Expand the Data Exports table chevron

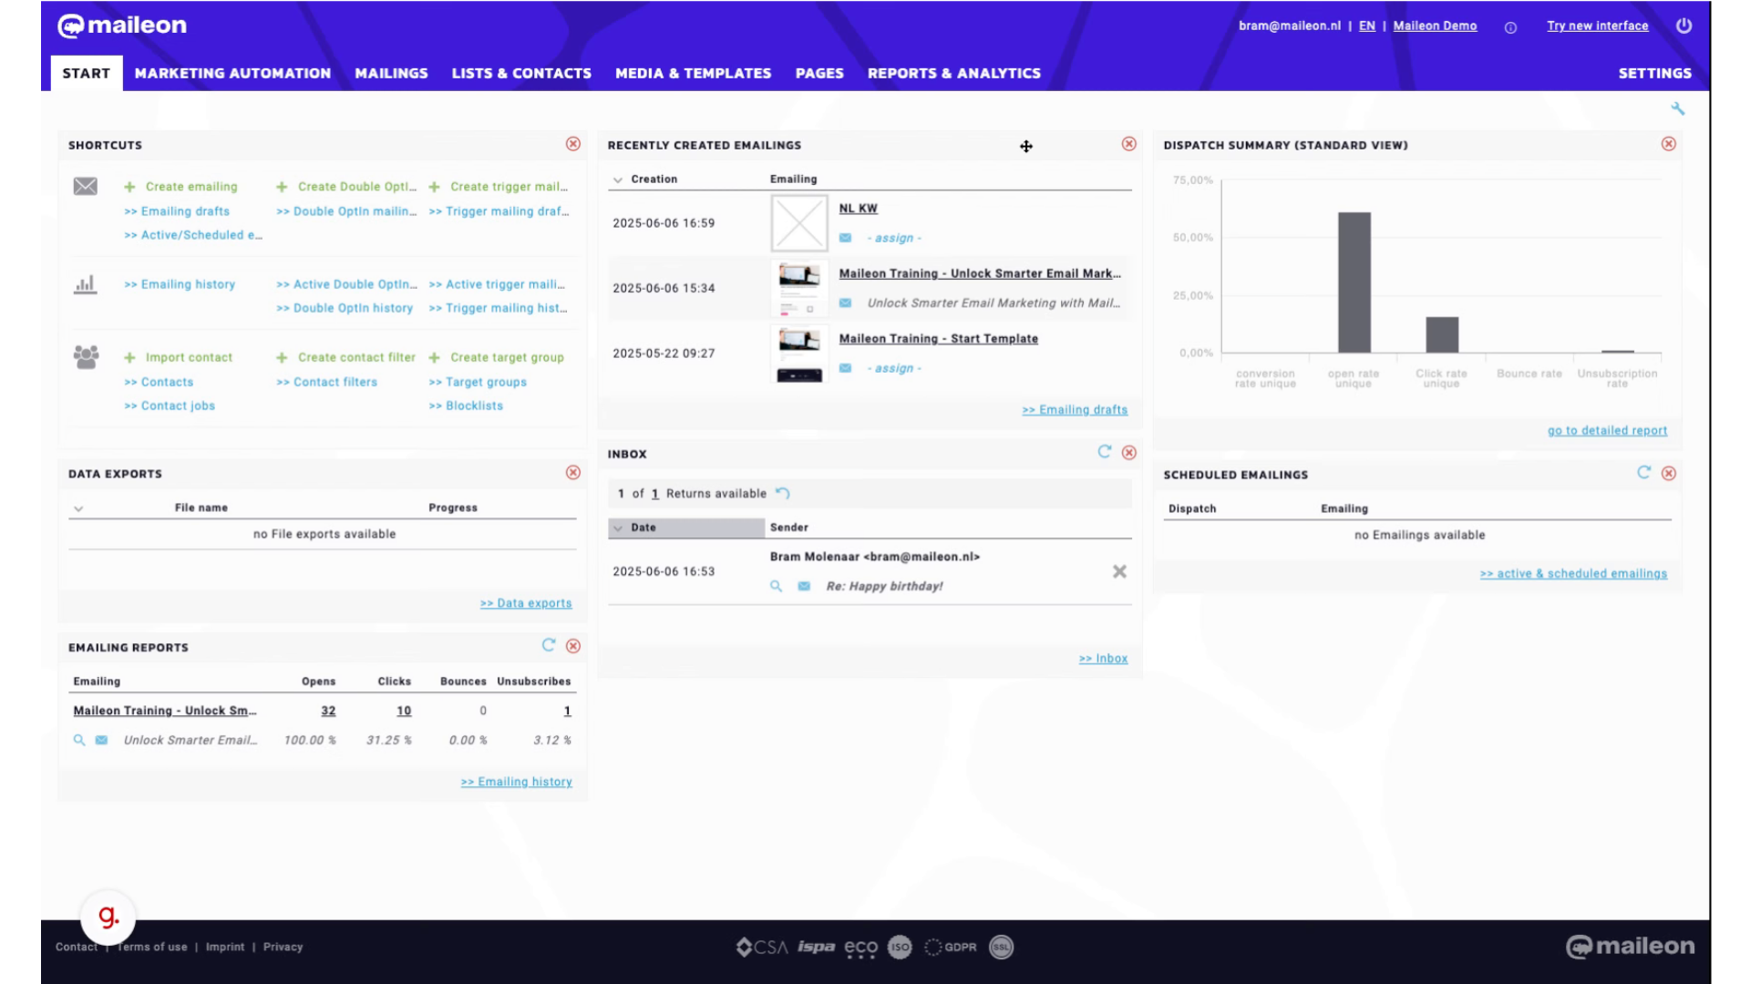click(78, 508)
